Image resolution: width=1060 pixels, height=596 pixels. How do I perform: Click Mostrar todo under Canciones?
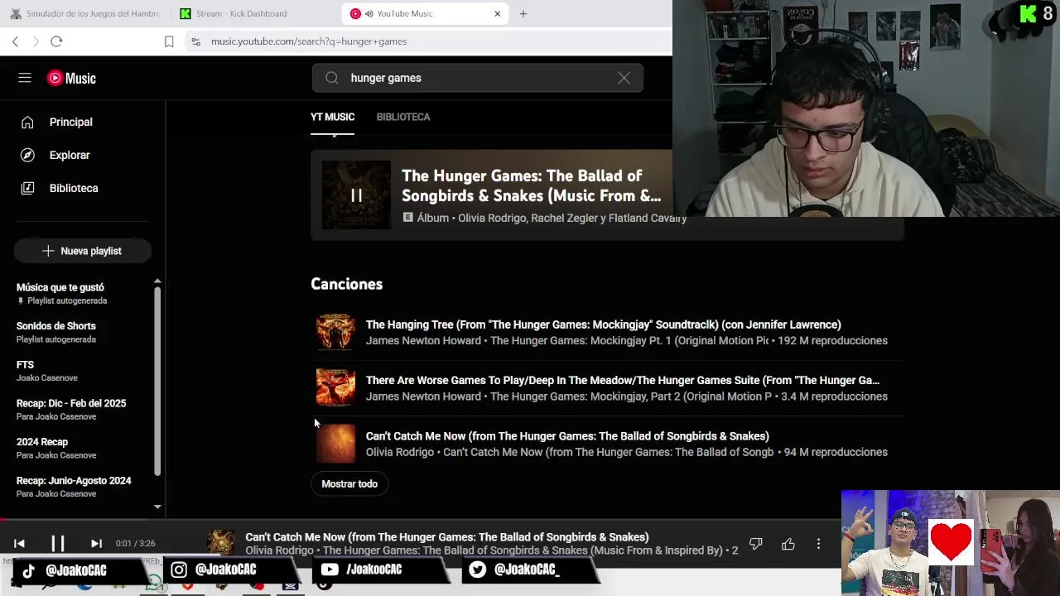349,483
